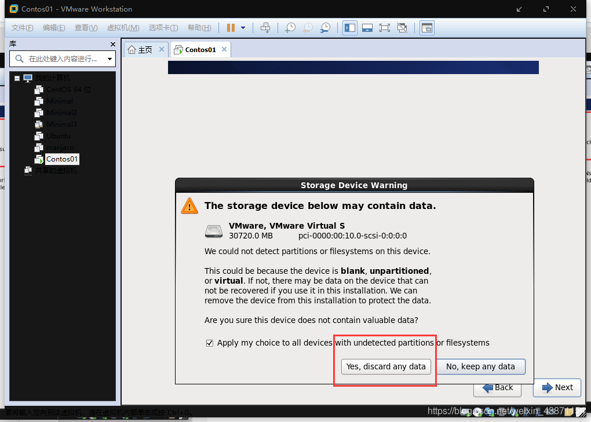The height and width of the screenshot is (422, 591).
Task: Restore the window with the diagonal arrow icon
Action: tap(519, 9)
